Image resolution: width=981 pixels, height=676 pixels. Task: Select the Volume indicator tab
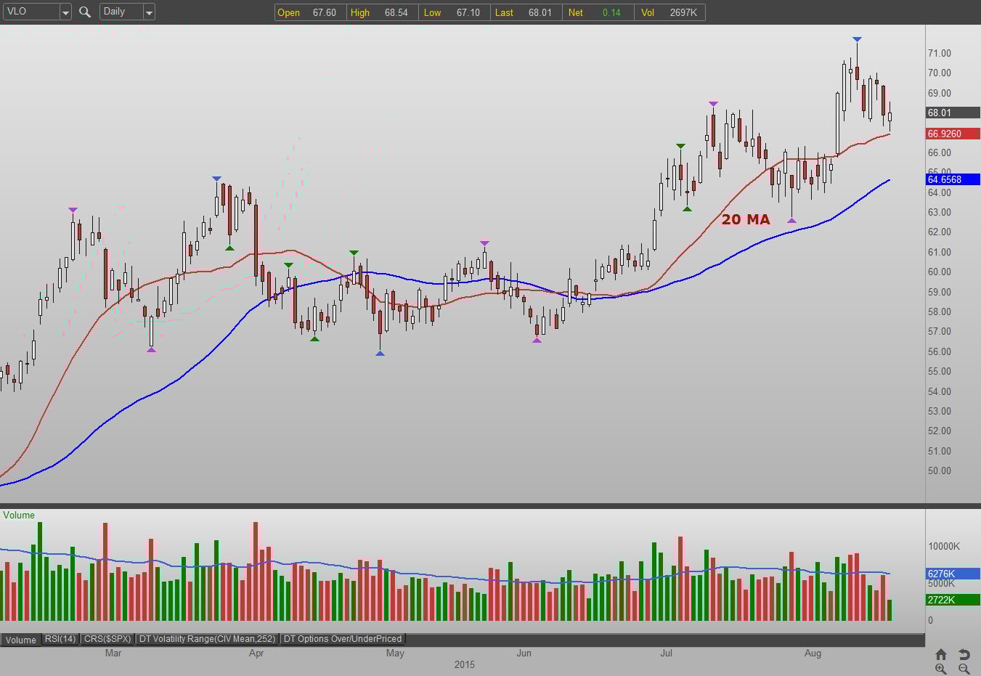point(20,640)
